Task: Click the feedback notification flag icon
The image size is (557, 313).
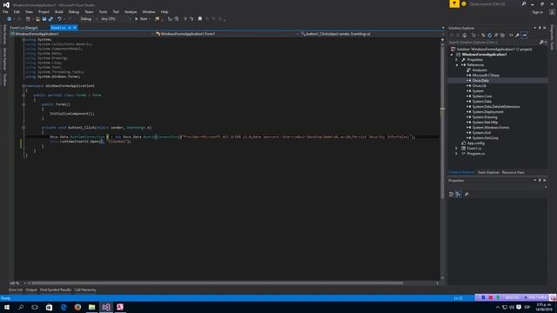Action: (454, 3)
